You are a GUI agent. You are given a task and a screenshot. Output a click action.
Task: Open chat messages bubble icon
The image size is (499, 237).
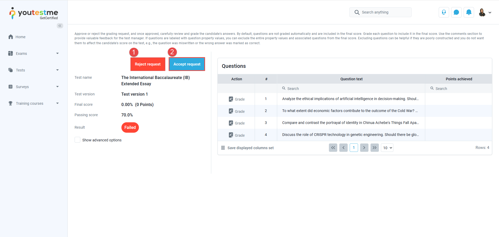coord(456,12)
